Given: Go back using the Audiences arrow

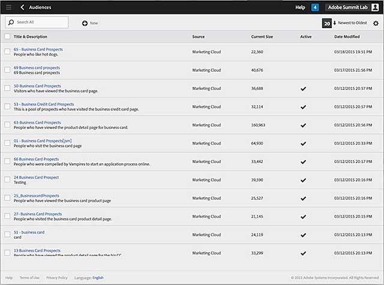Looking at the screenshot, I should click(22, 7).
